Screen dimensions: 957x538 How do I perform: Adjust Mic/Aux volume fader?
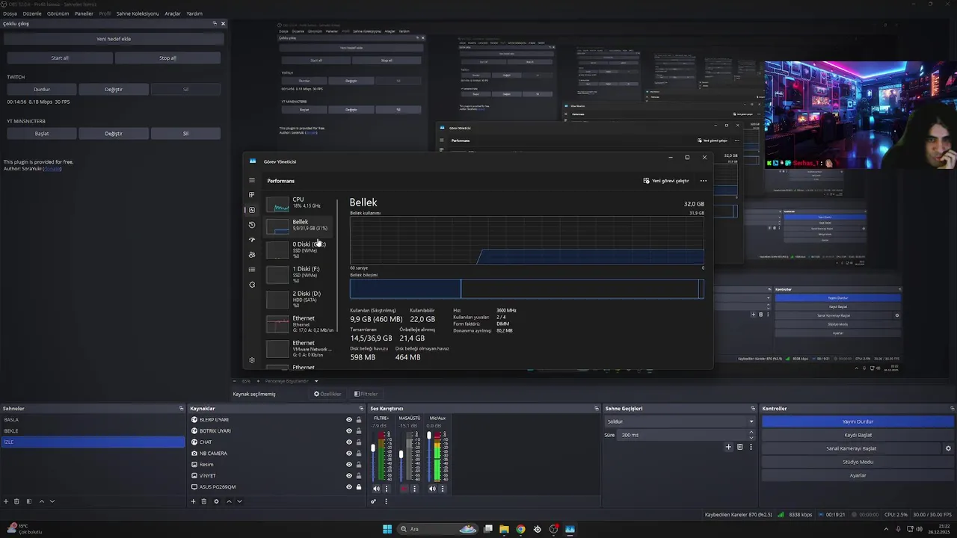[x=429, y=435]
